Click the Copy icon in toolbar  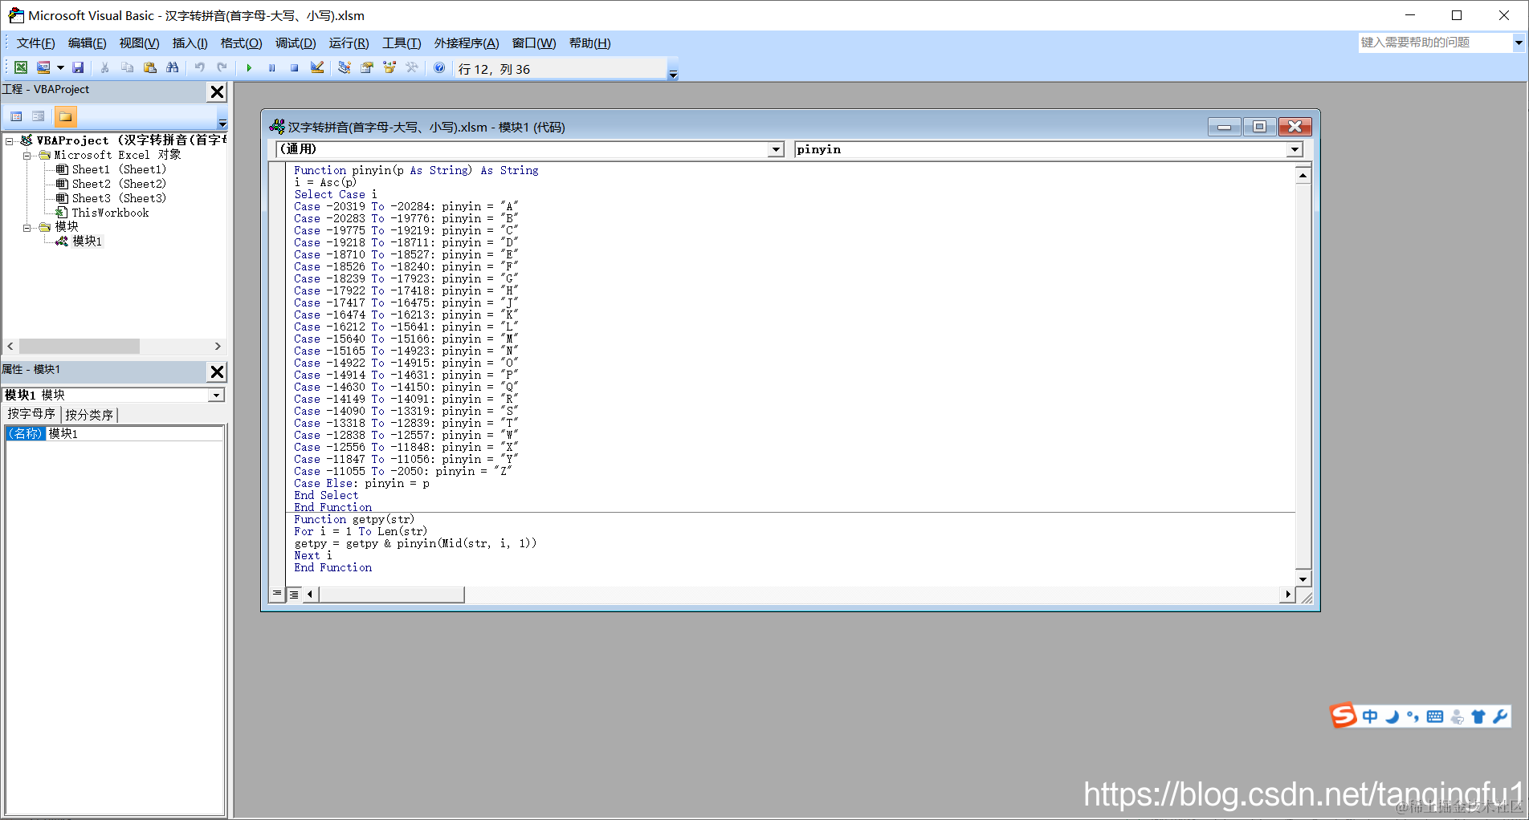pos(127,68)
